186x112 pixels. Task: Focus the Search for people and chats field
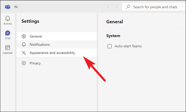click(x=154, y=7)
